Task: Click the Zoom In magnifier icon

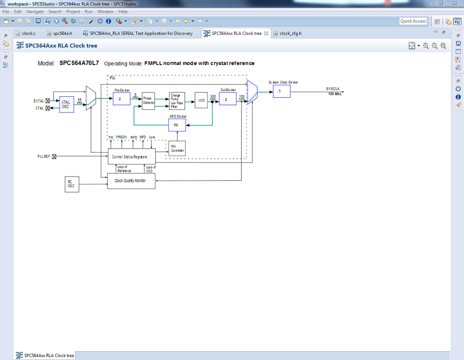Action: pos(426,46)
